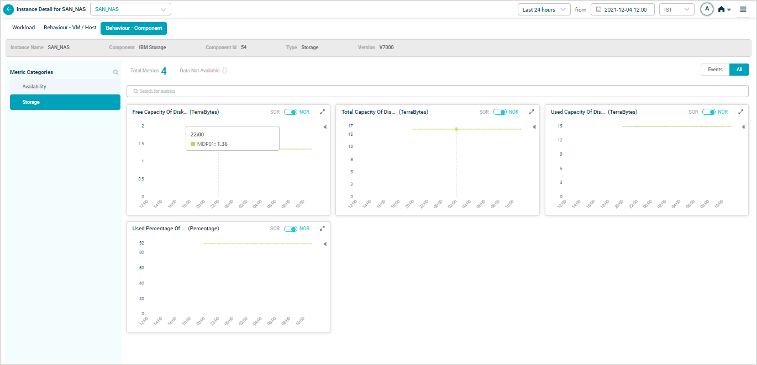
Task: Toggle SOR/NOR switch on Total Capacity chart
Action: tap(500, 112)
